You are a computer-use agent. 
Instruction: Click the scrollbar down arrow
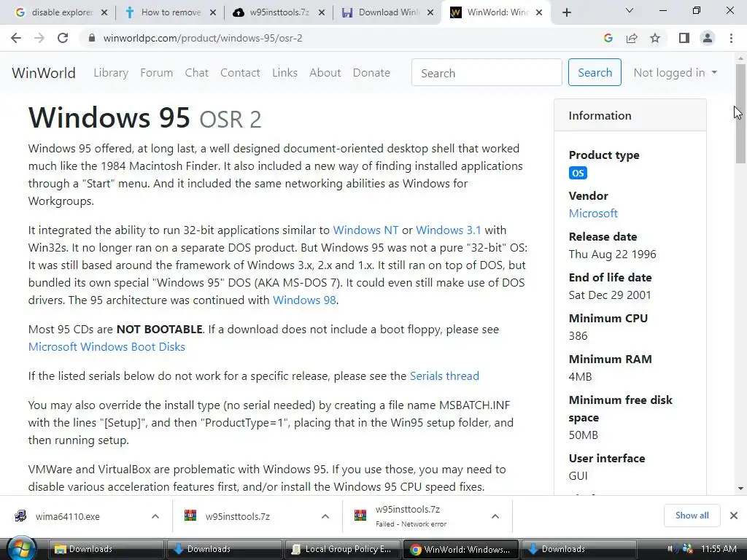pos(740,488)
